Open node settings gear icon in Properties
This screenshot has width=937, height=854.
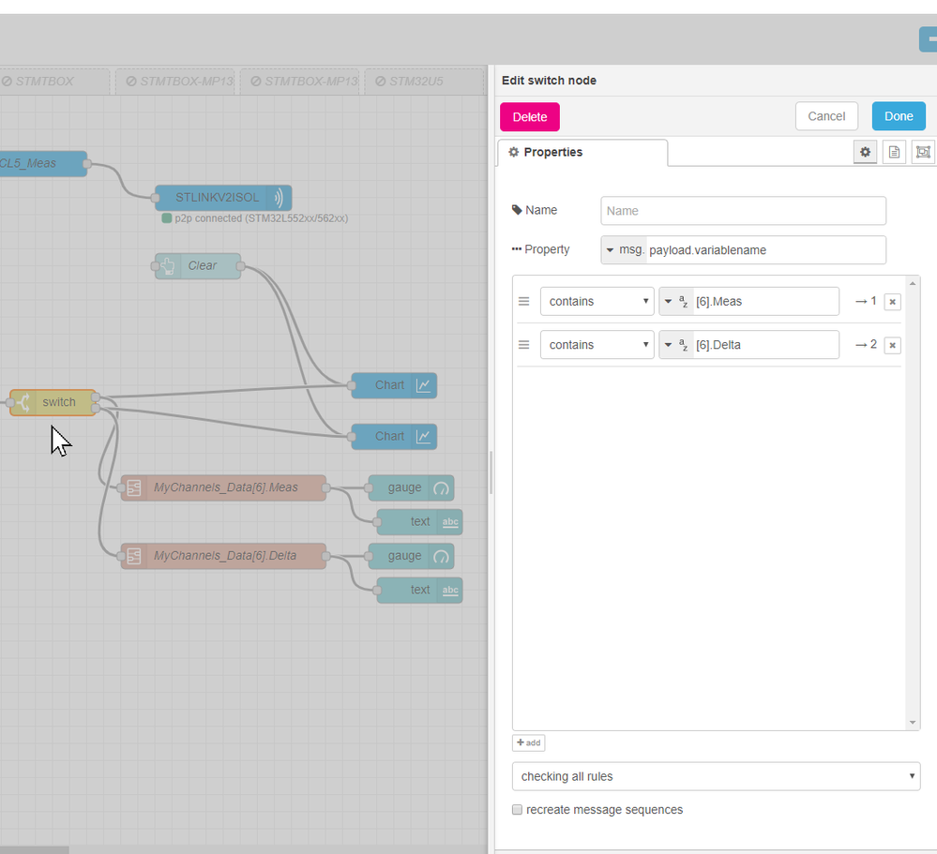pos(865,152)
